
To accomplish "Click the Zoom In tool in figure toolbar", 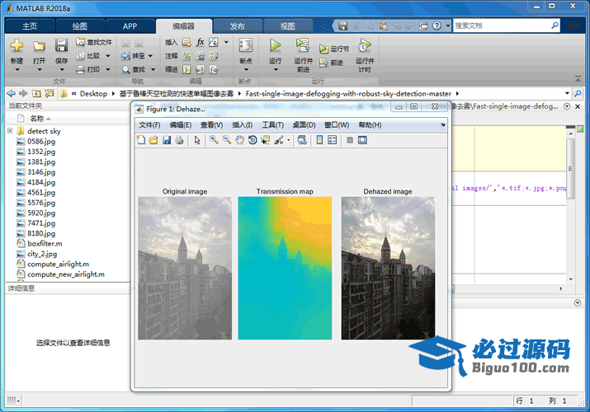I will [214, 140].
